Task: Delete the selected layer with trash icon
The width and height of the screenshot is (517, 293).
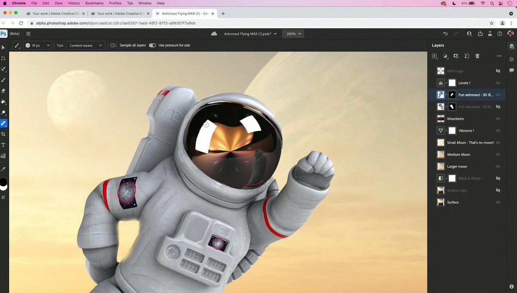Action: point(477,56)
